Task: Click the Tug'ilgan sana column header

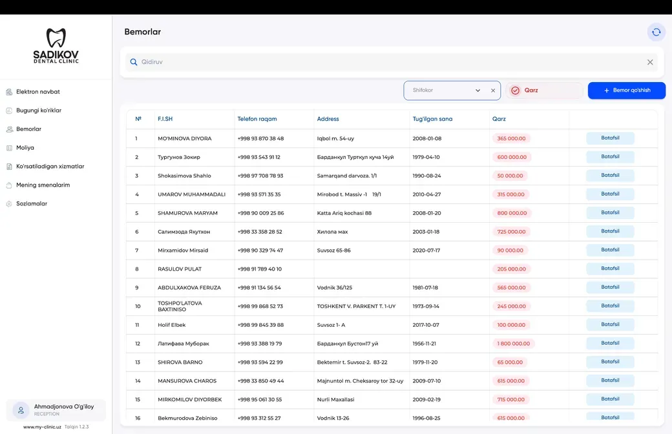Action: click(432, 119)
